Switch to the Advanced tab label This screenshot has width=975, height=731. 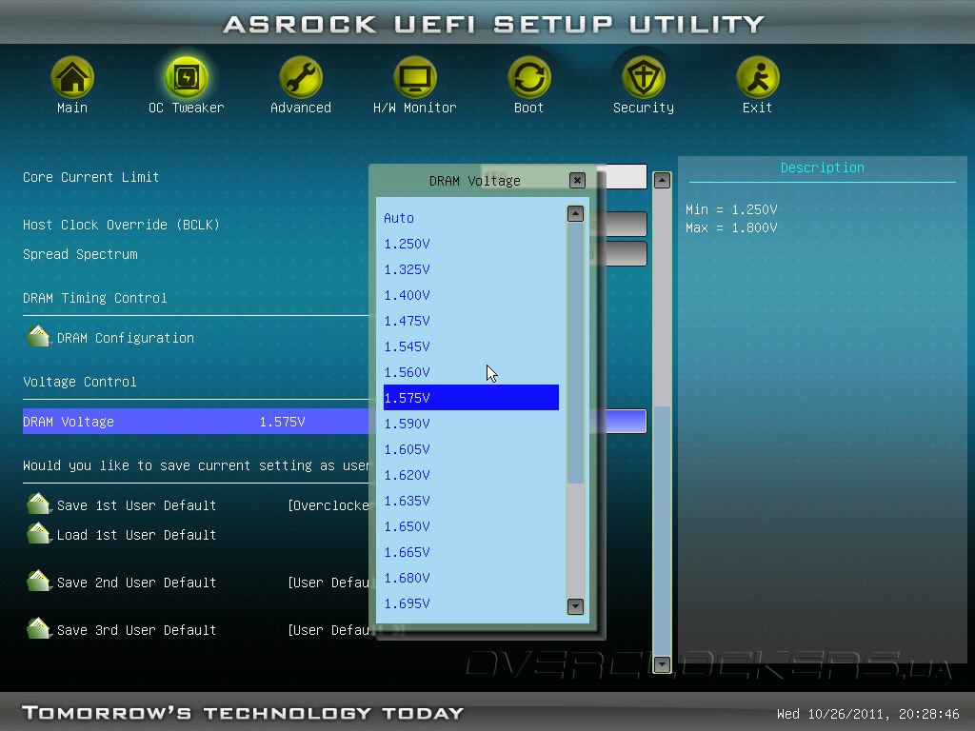click(300, 108)
